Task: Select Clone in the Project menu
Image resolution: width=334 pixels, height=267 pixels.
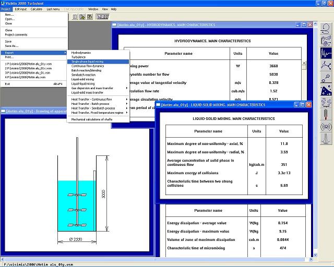Action: tap(34, 30)
